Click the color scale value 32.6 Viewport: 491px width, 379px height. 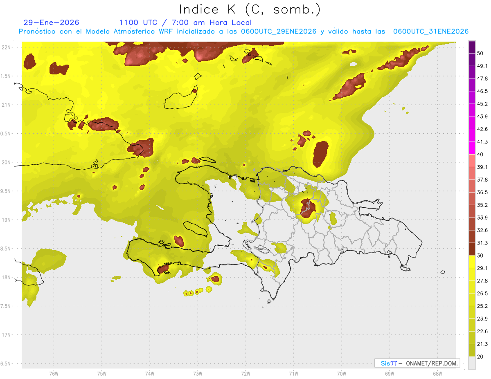(x=482, y=230)
